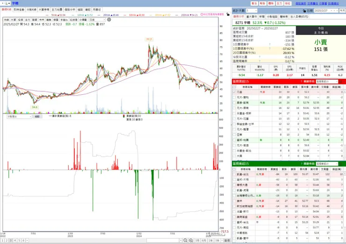Switch to 月營收 tab
Image resolution: width=346 pixels, height=244 pixels.
point(97,10)
